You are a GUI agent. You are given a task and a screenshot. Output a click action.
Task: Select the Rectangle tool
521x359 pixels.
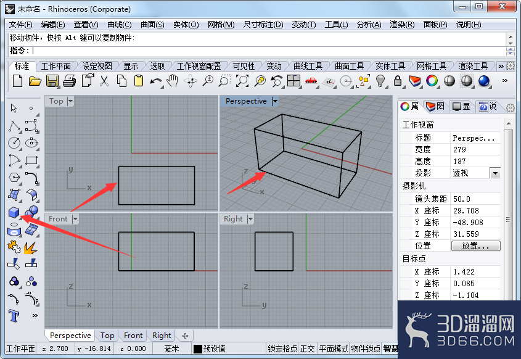point(31,160)
